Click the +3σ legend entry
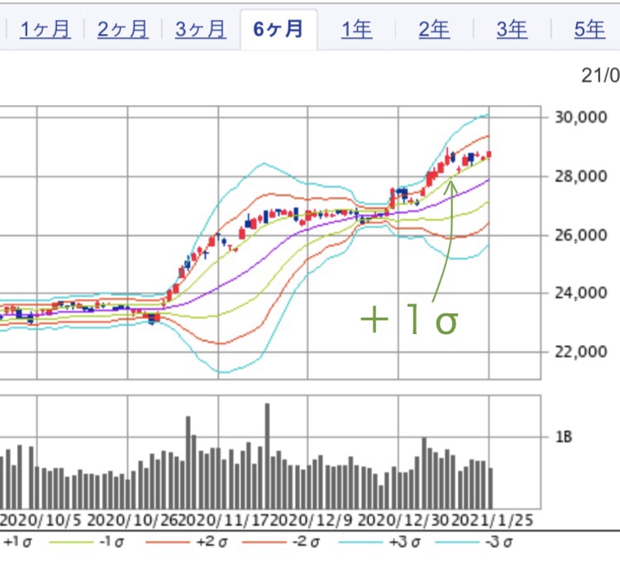 [x=404, y=542]
